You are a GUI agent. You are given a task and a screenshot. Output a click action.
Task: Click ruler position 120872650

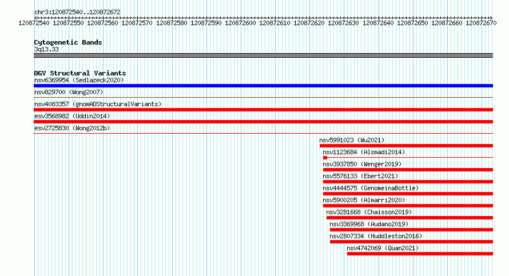[x=412, y=23]
